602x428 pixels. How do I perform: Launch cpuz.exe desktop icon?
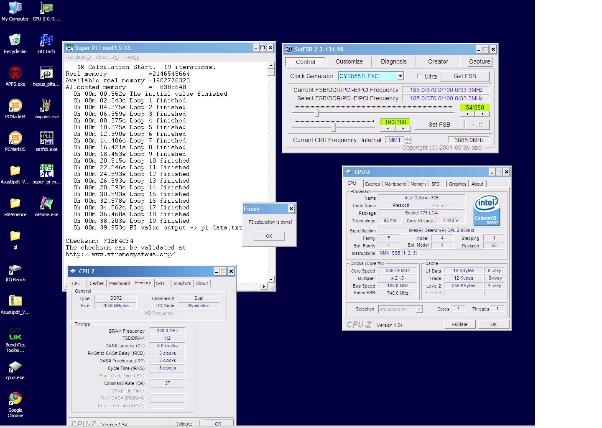(x=15, y=369)
